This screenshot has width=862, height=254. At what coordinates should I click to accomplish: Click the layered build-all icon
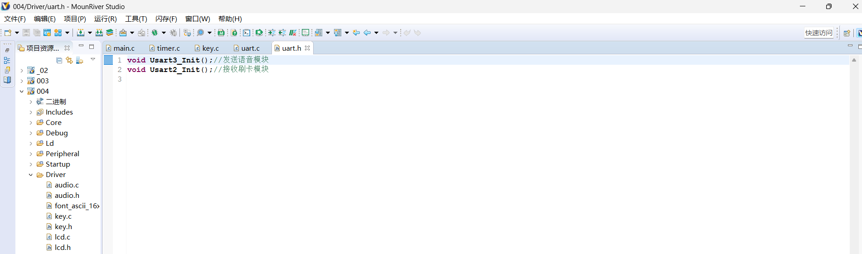(x=110, y=33)
